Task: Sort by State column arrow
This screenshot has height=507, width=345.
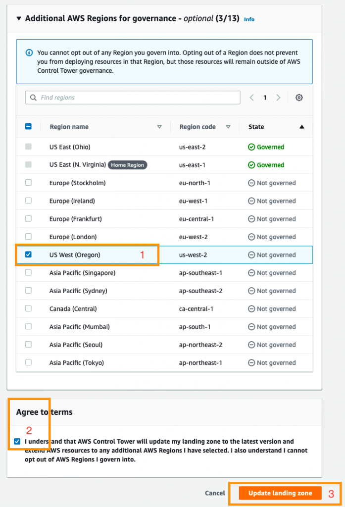Action: coord(301,127)
